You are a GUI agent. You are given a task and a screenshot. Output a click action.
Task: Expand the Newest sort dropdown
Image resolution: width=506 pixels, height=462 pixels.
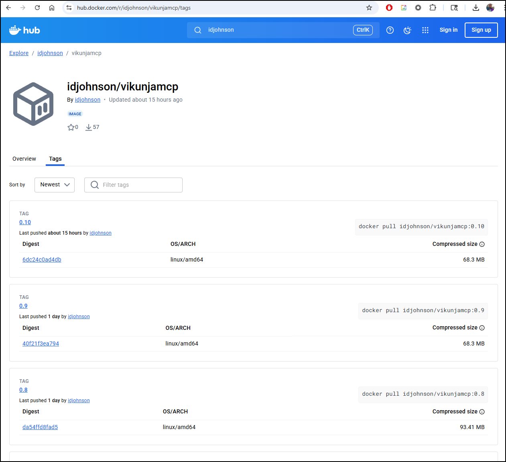[x=55, y=185]
